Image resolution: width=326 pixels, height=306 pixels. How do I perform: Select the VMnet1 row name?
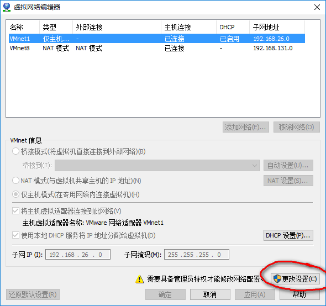tap(20, 39)
